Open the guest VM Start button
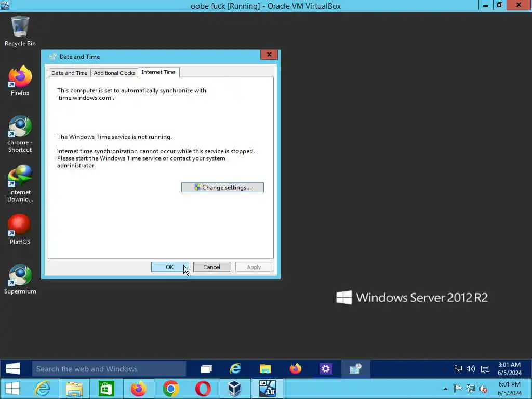The image size is (532, 399). click(x=13, y=368)
